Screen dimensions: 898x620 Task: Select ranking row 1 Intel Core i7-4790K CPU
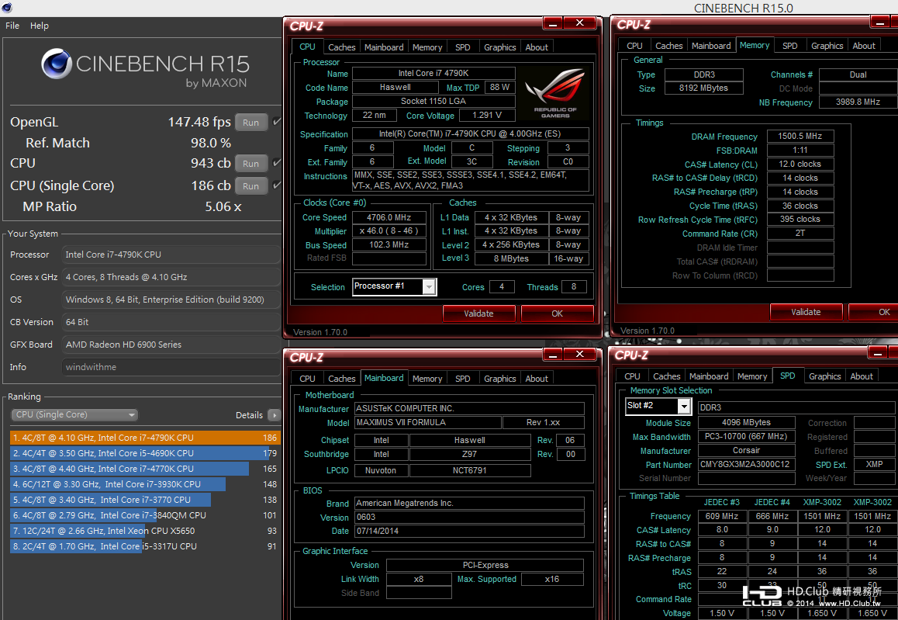(x=145, y=438)
